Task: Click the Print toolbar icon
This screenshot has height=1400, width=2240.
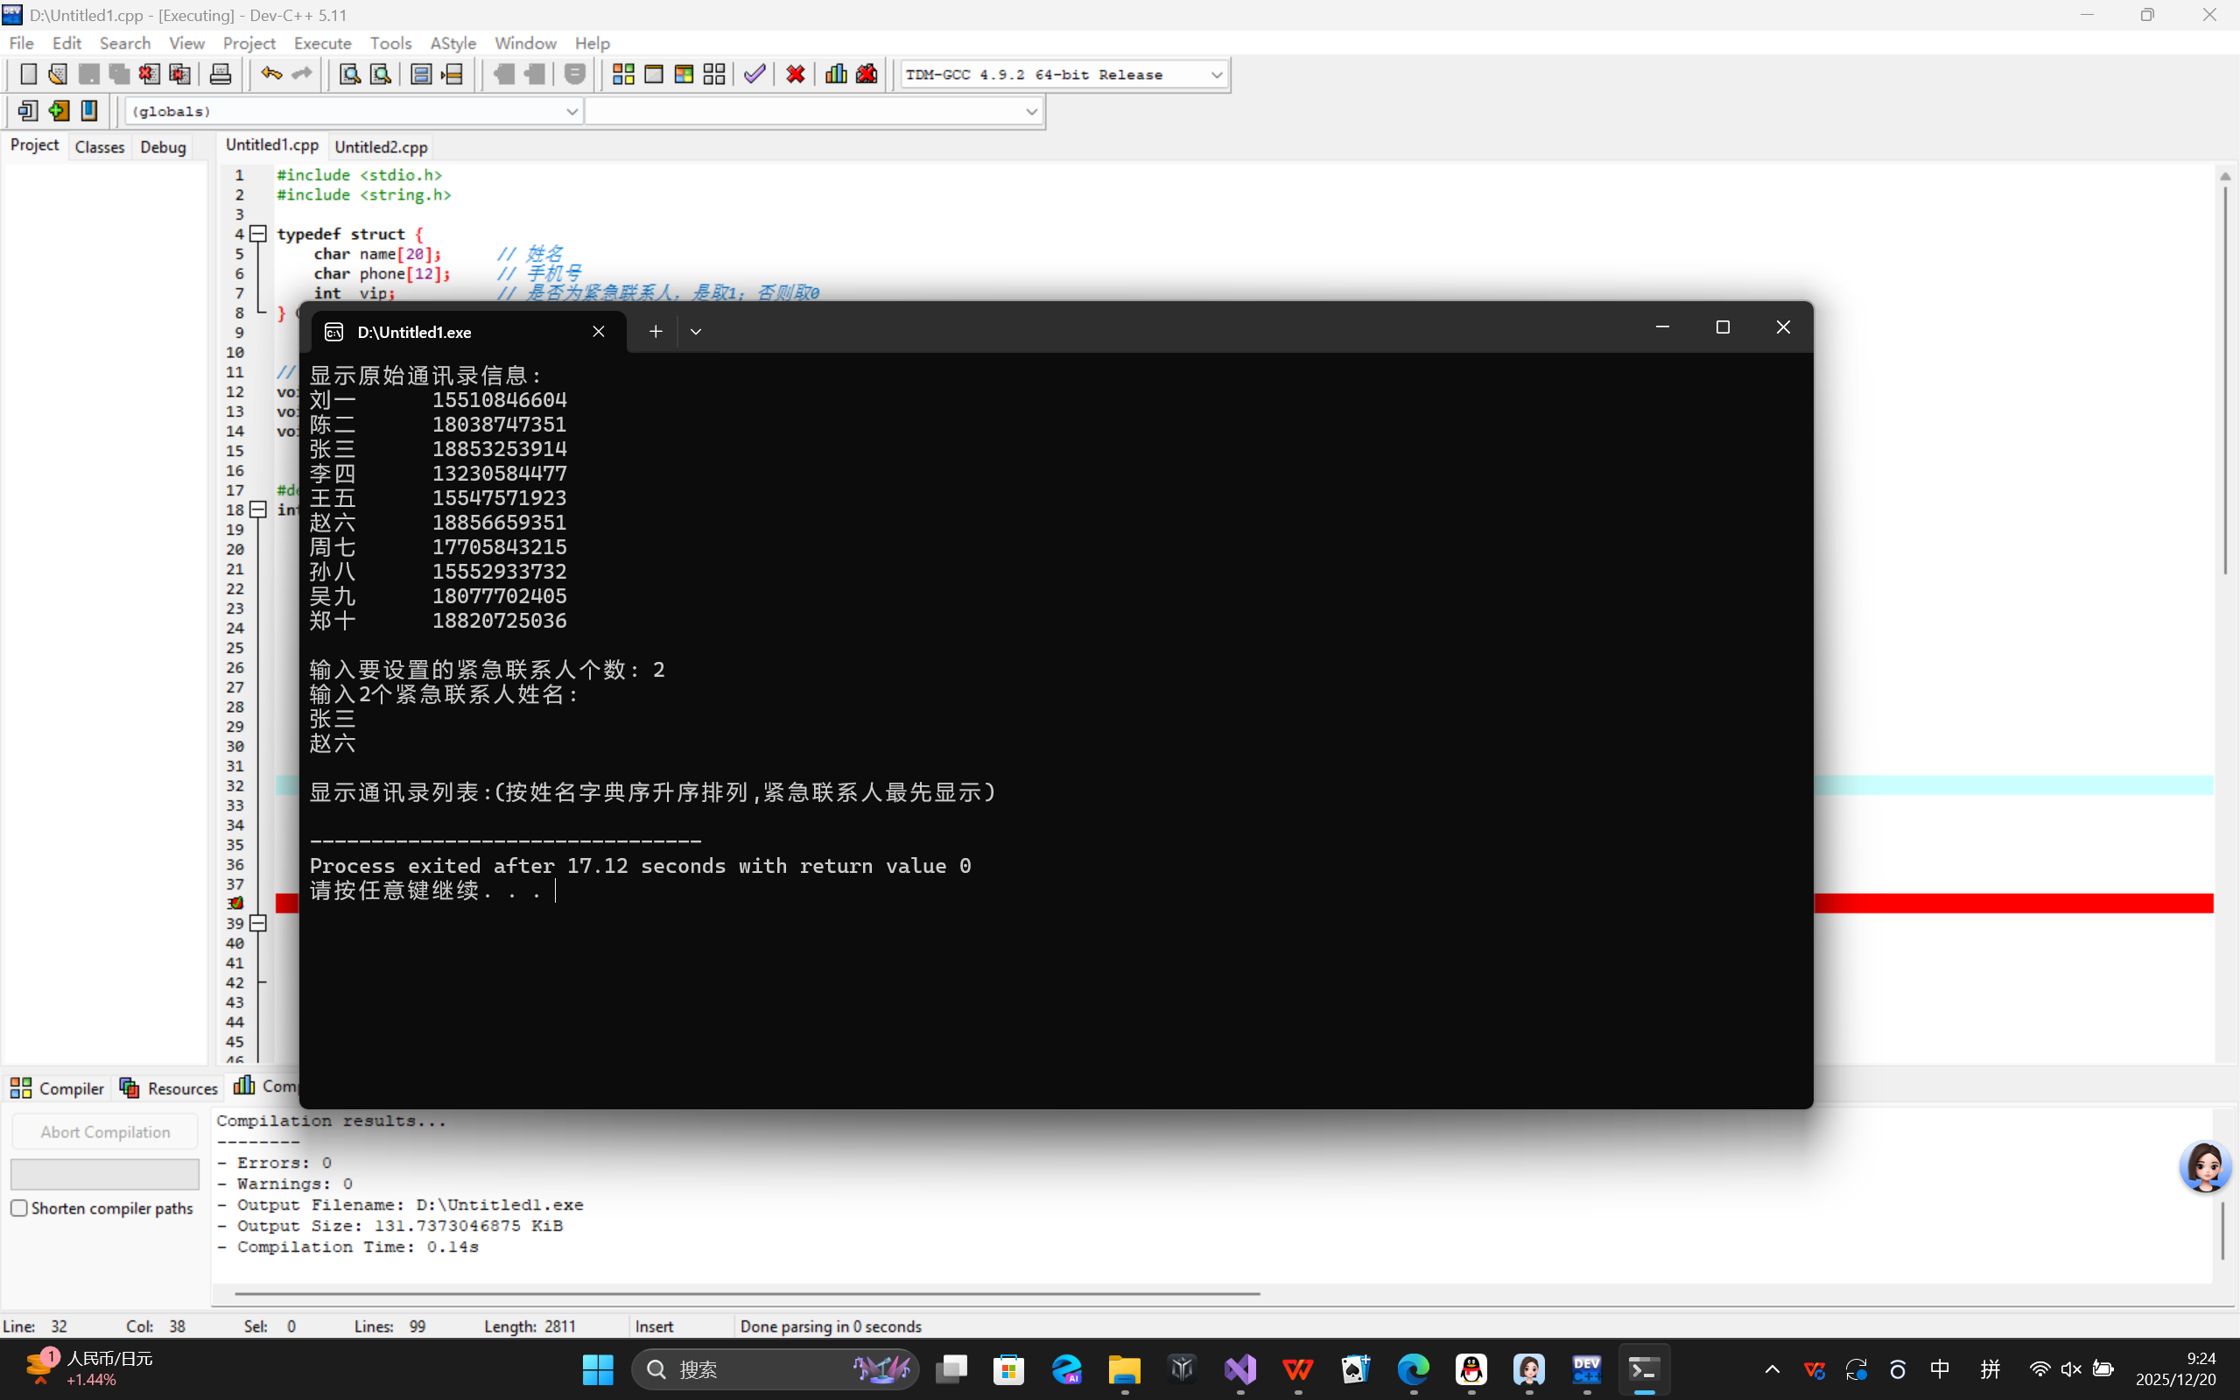Action: pos(221,74)
